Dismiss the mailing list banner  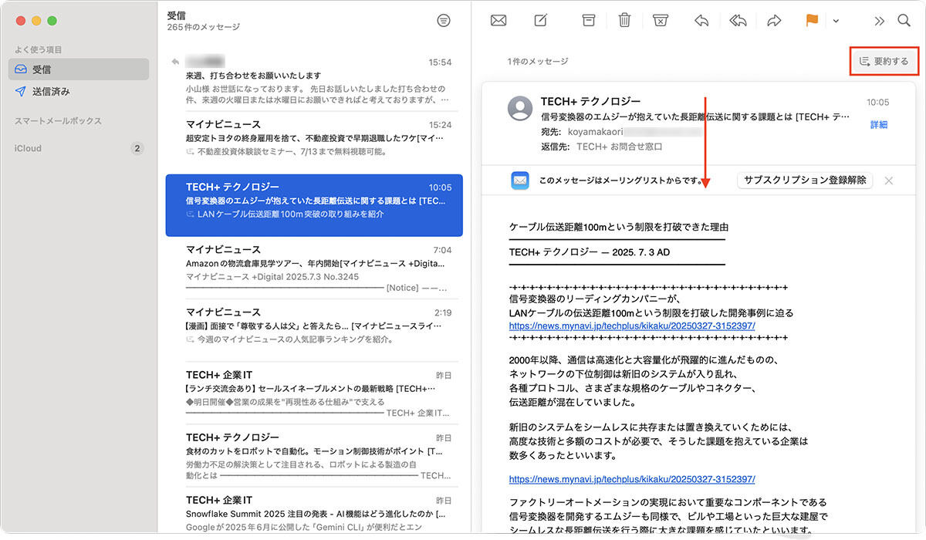888,180
